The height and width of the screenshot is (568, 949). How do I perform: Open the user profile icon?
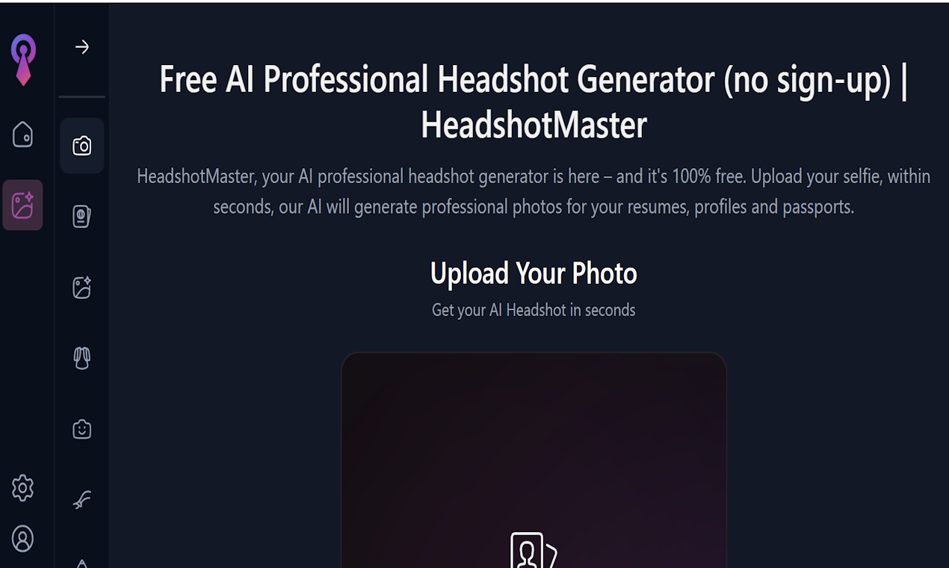click(x=22, y=538)
